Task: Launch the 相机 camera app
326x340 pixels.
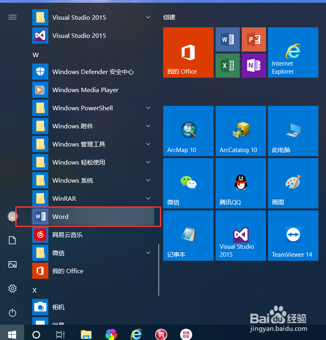Action: tap(93, 307)
